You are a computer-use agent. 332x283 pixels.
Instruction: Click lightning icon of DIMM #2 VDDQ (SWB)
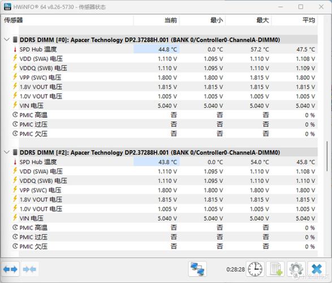point(15,180)
